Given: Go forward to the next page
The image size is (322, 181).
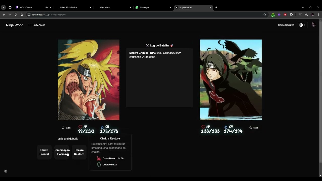Looking at the screenshot, I should 10,15.
